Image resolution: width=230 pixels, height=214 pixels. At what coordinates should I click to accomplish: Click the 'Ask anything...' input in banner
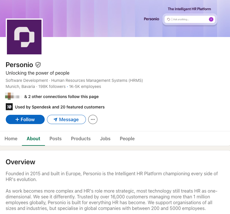pos(190,19)
